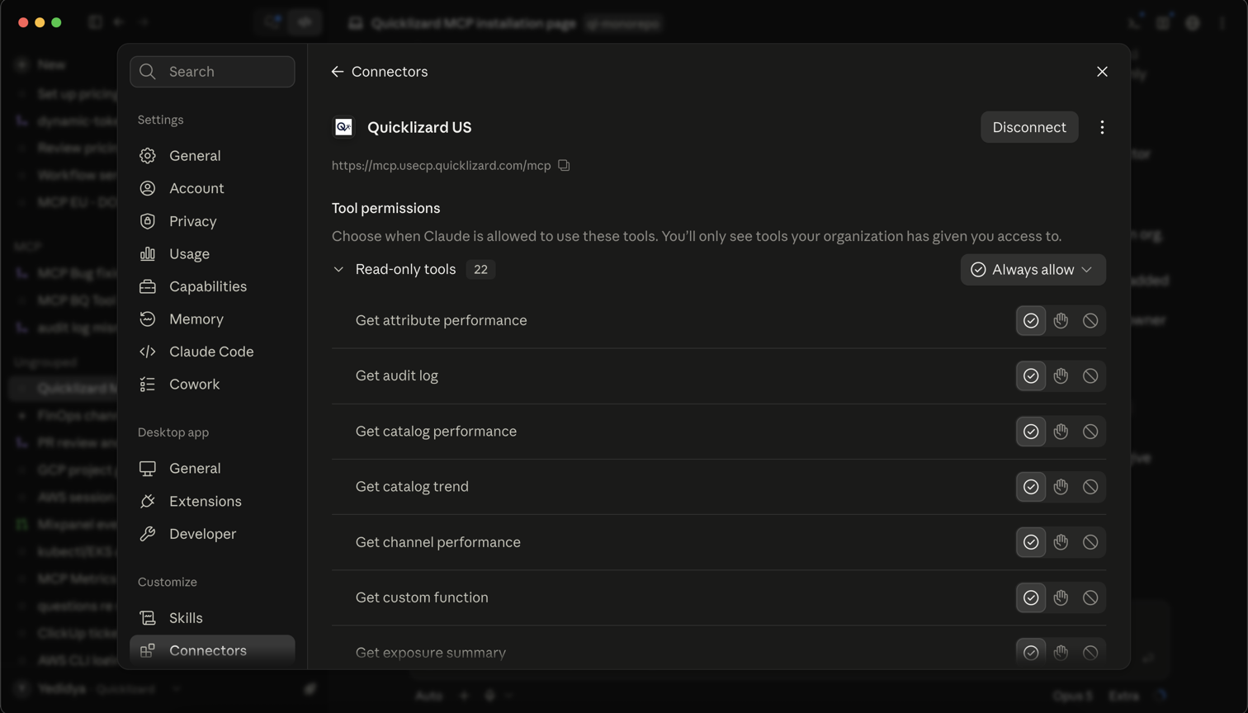The image size is (1248, 713).
Task: Open Desktop app General settings
Action: tap(212, 468)
